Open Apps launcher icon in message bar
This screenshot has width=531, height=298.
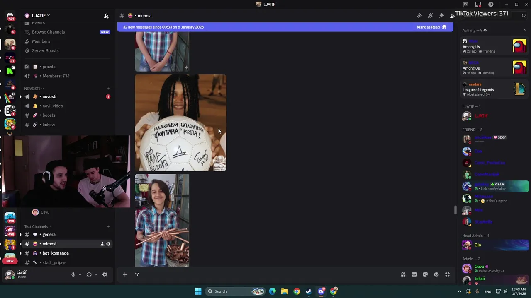[x=448, y=274]
